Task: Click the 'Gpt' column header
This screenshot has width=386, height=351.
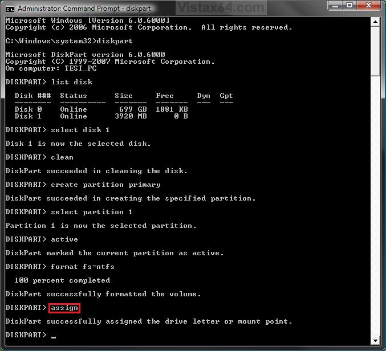Action: click(226, 96)
